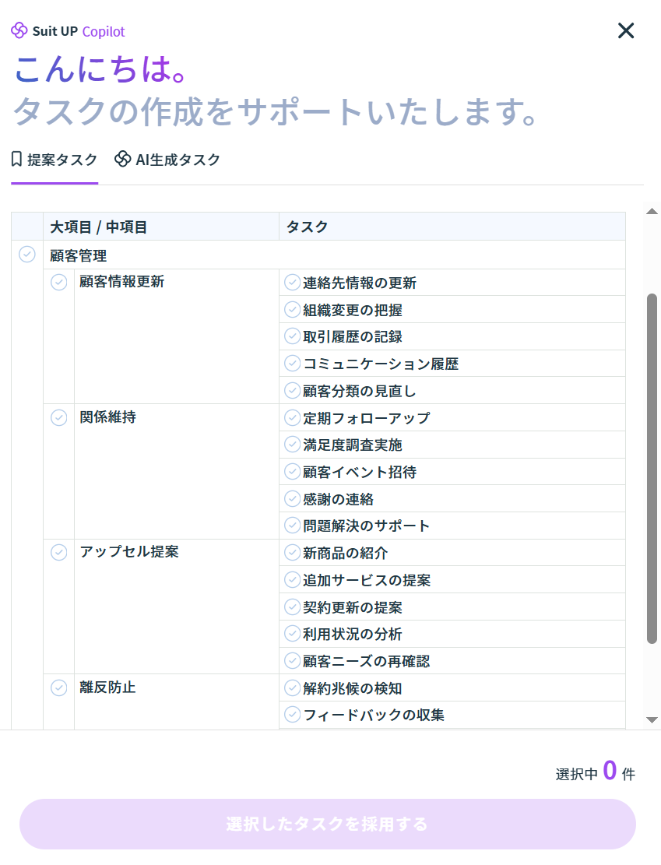Select the 顧客情報更新 group check circle

pyautogui.click(x=59, y=282)
